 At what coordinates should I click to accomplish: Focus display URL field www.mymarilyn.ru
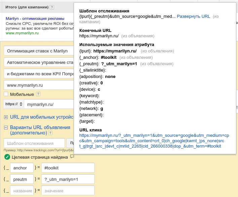pos(39,85)
